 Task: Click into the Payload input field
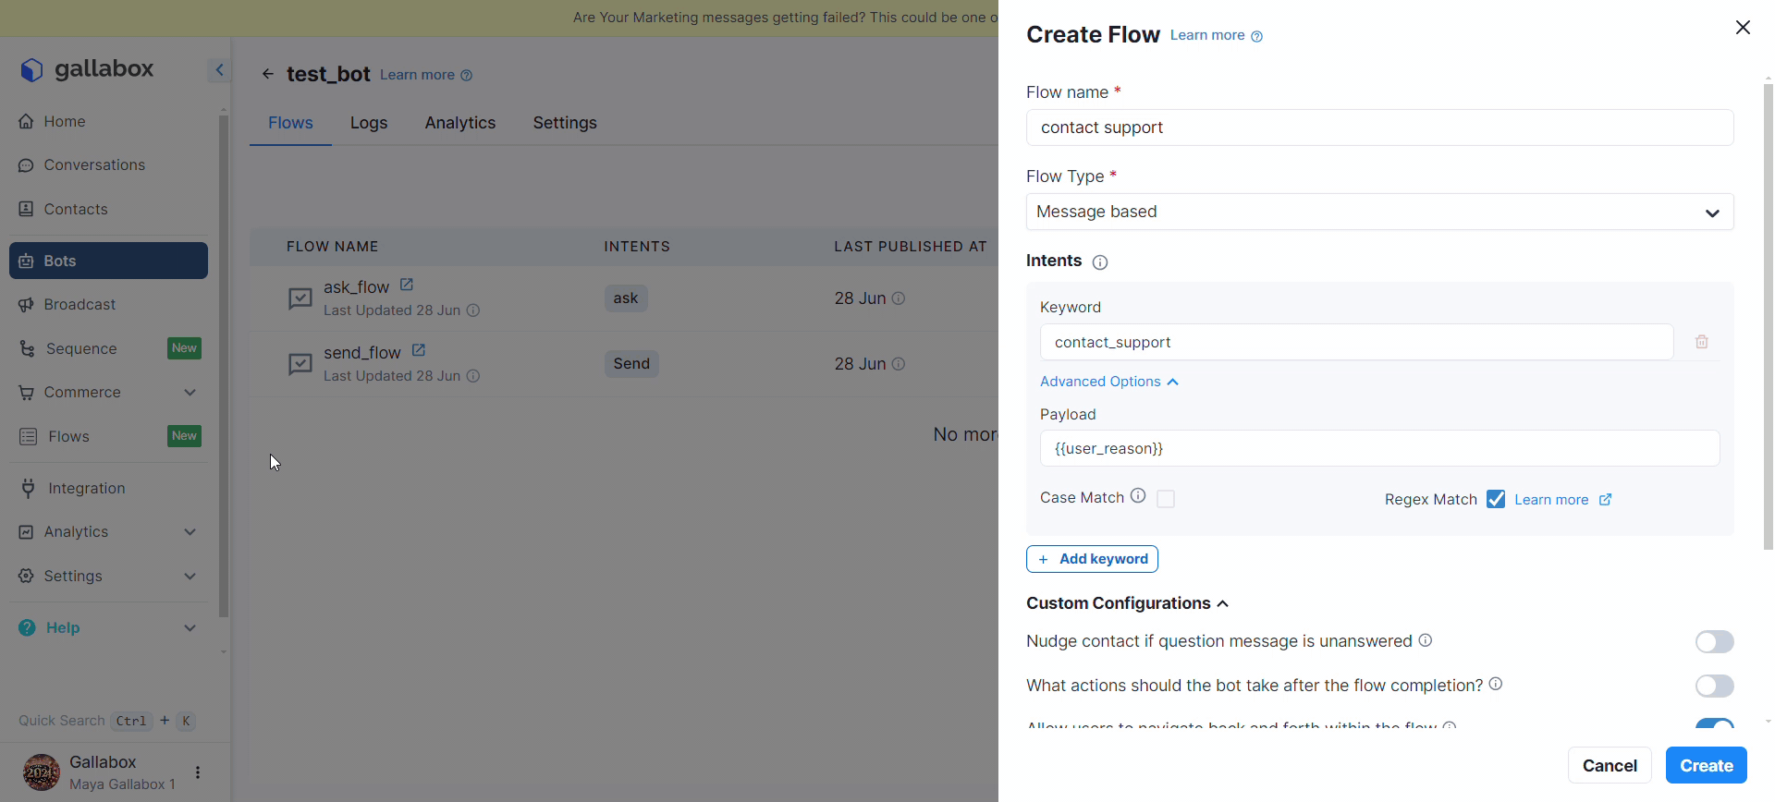[x=1379, y=448]
